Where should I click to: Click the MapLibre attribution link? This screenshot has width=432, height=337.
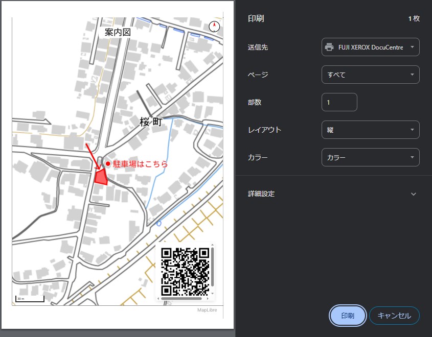[x=208, y=309]
